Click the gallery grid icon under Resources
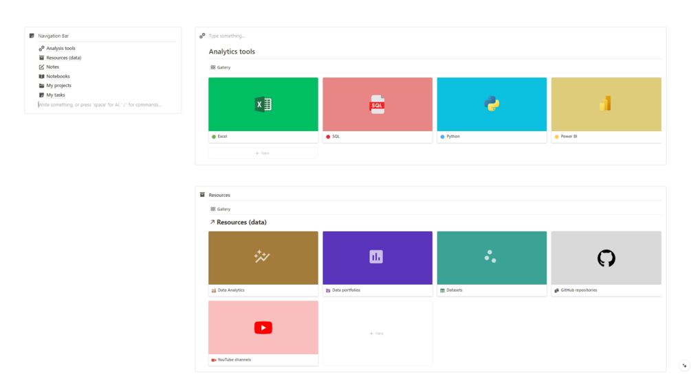The image size is (691, 376). [x=213, y=209]
